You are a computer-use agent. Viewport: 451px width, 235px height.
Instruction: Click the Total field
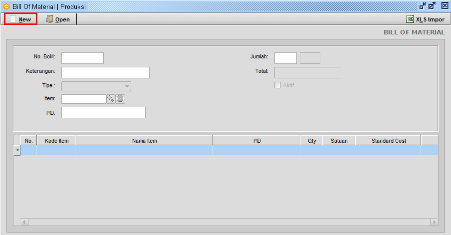click(x=308, y=72)
